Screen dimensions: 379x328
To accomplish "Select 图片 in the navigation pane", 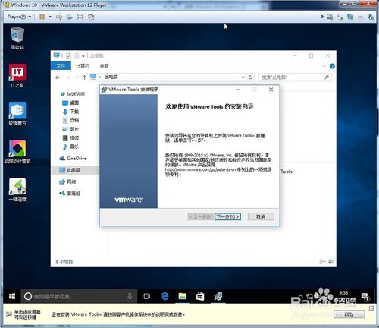I will [70, 129].
